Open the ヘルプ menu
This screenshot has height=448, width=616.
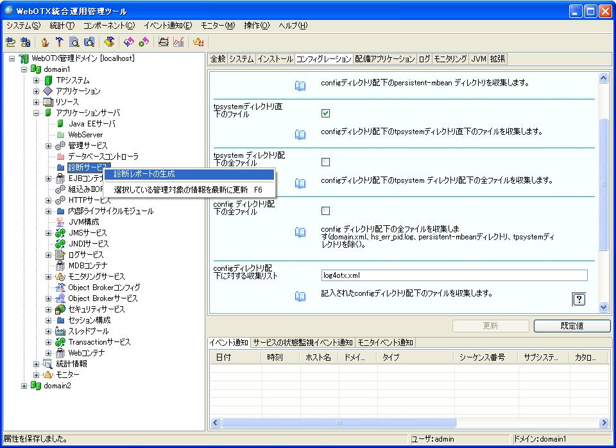[293, 25]
